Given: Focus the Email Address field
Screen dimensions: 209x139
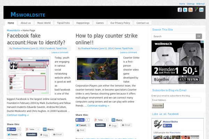Looking at the screenshot, I should [x=176, y=100].
